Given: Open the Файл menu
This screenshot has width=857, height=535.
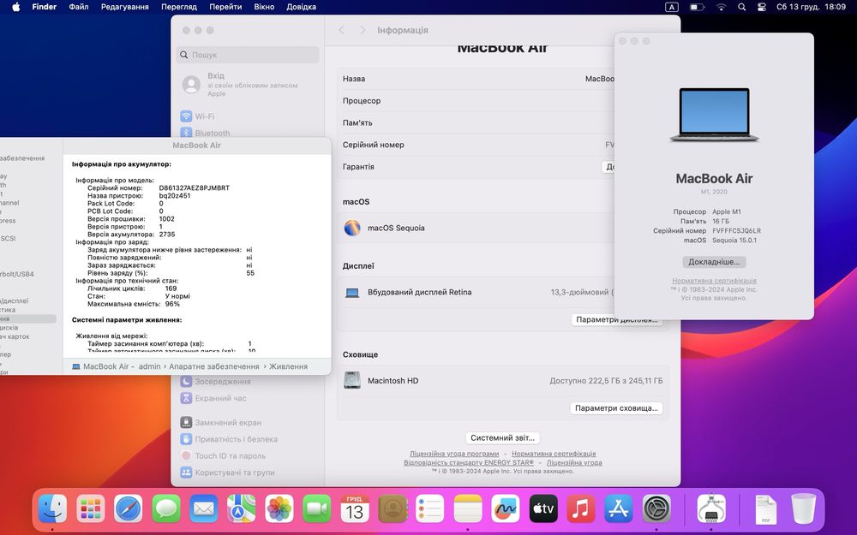Looking at the screenshot, I should 79,7.
